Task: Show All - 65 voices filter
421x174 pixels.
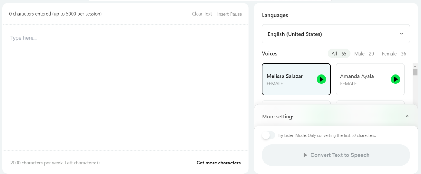Action: click(x=339, y=54)
